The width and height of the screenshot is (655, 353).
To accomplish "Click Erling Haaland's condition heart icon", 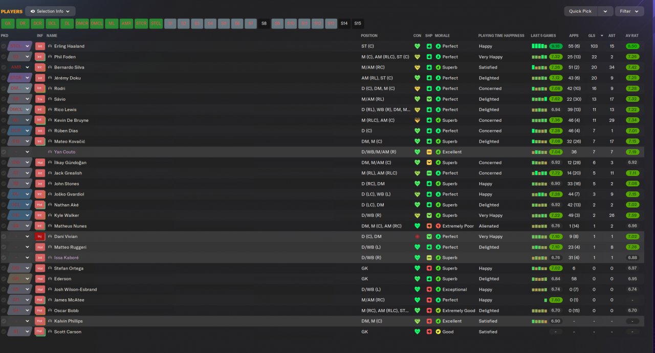I will (417, 46).
